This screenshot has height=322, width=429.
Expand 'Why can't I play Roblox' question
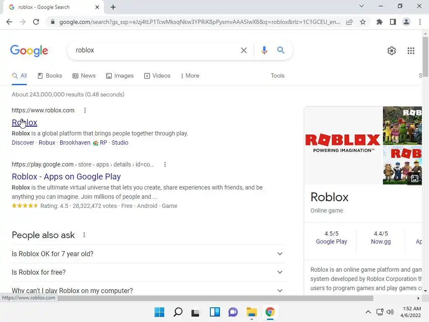click(148, 290)
